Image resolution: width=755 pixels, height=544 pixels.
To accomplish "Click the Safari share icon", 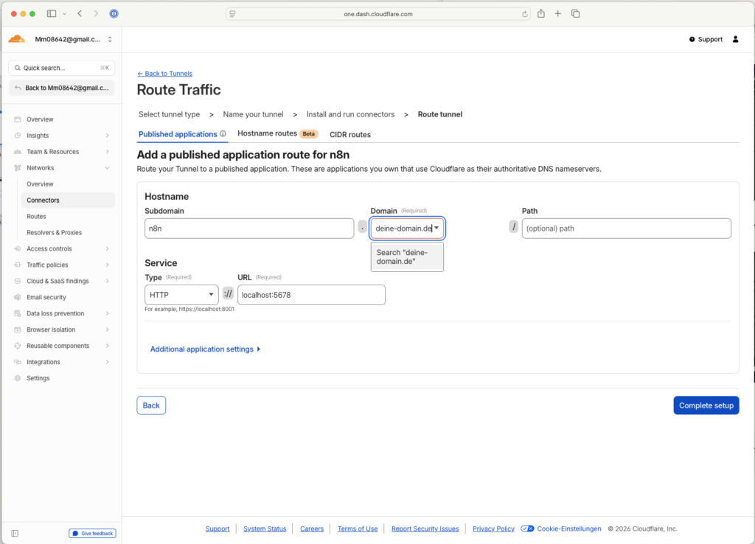I will point(541,14).
